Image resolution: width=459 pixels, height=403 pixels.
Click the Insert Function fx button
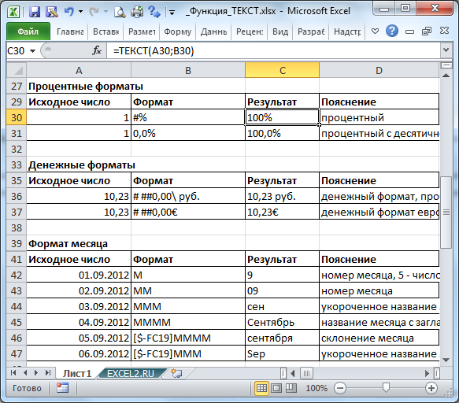point(97,51)
